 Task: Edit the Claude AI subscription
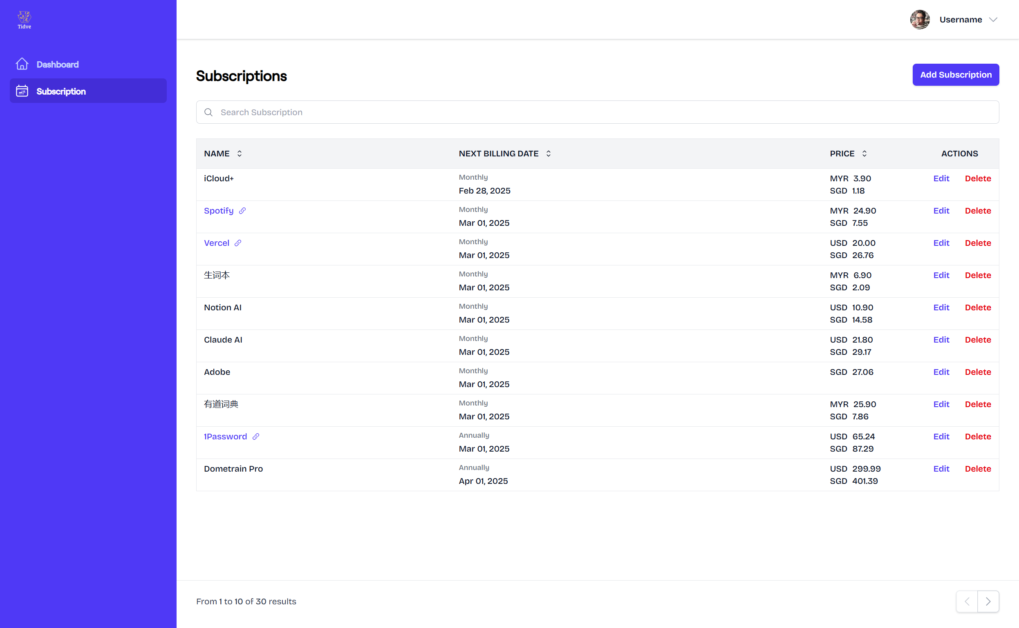pyautogui.click(x=941, y=340)
